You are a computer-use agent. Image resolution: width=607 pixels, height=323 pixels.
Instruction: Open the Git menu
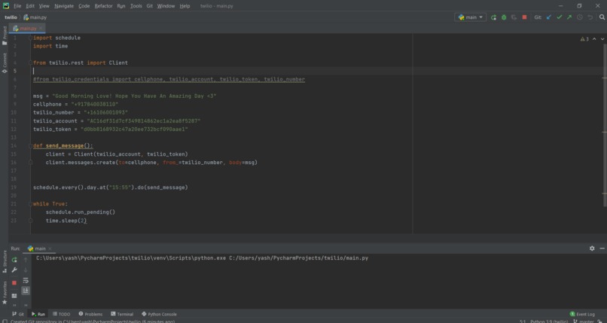coord(149,6)
